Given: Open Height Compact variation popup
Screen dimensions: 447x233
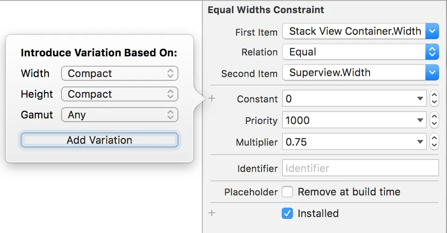Looking at the screenshot, I should (x=120, y=94).
